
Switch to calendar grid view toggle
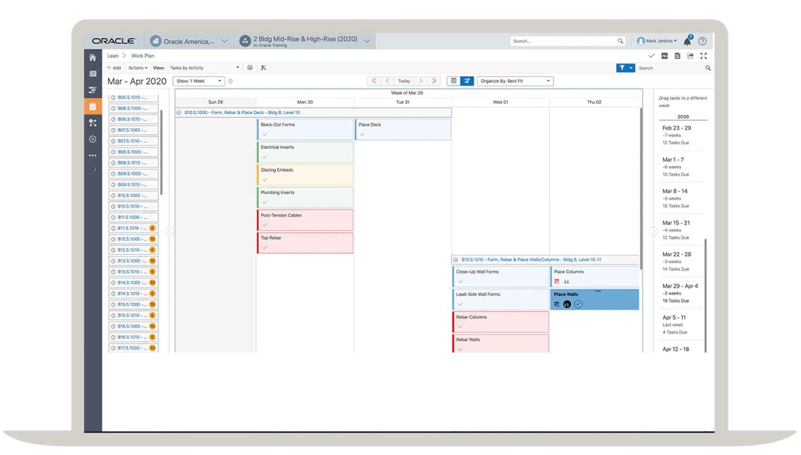(454, 81)
